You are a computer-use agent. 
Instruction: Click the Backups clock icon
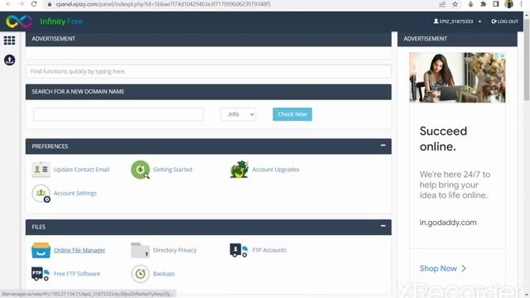(140, 274)
